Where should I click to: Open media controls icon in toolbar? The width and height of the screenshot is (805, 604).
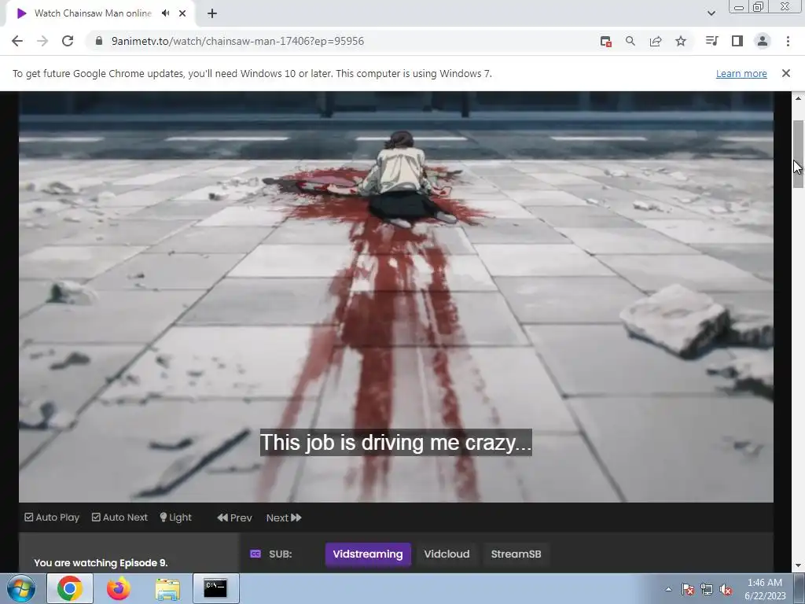(x=711, y=41)
